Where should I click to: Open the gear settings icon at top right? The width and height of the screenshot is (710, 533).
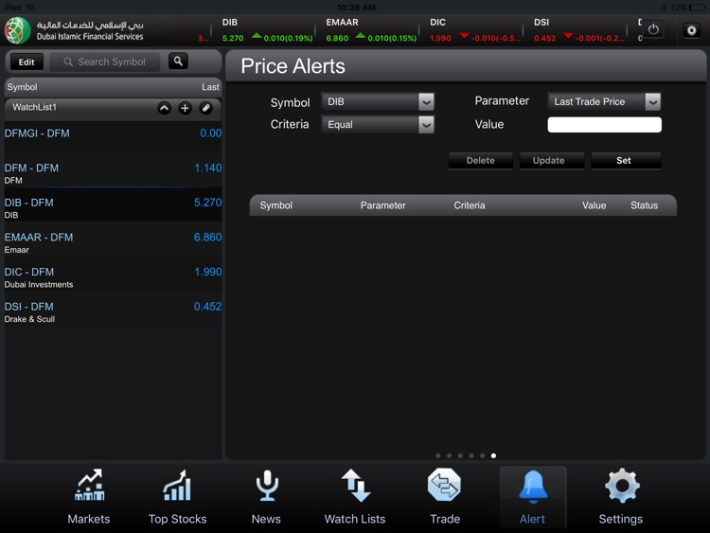[691, 30]
